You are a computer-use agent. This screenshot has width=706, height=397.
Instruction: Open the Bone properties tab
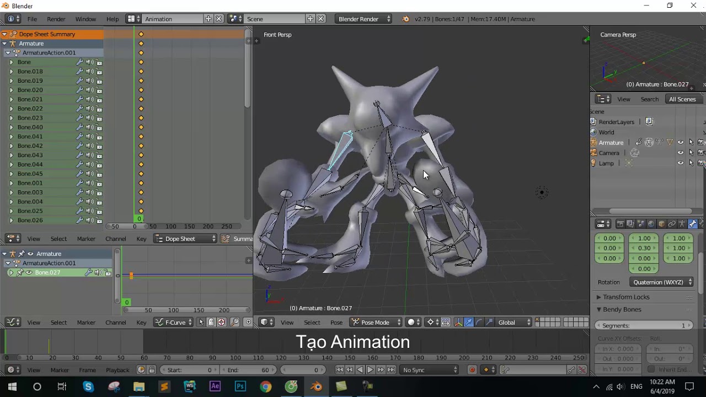[692, 224]
